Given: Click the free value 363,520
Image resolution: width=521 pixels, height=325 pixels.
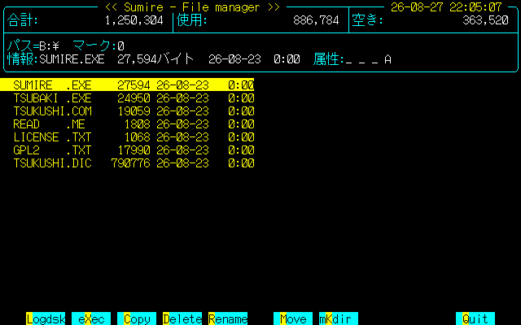Looking at the screenshot, I should click(485, 20).
